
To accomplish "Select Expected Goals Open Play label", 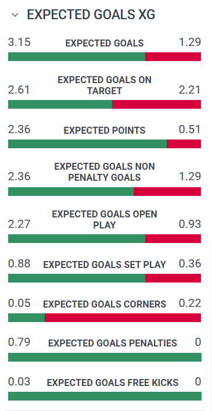I will tap(105, 220).
